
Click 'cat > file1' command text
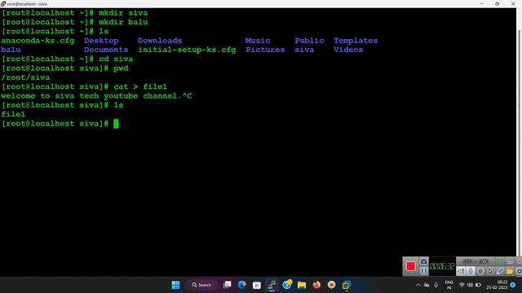[x=140, y=87]
